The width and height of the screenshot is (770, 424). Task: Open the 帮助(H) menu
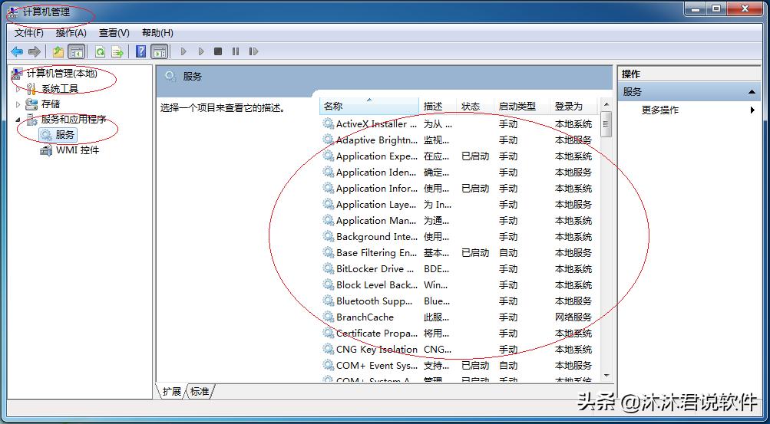coord(157,33)
